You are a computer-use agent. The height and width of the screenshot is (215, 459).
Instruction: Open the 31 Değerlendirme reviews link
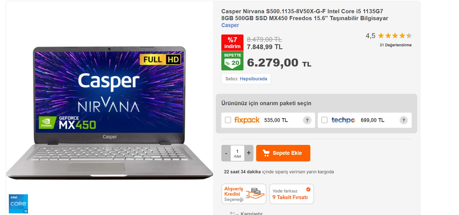click(395, 45)
